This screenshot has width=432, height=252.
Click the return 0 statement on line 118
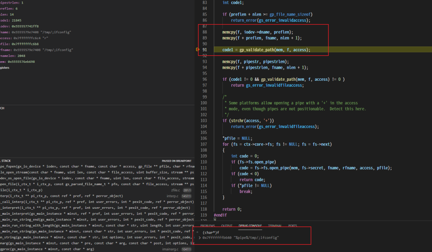coord(232,209)
